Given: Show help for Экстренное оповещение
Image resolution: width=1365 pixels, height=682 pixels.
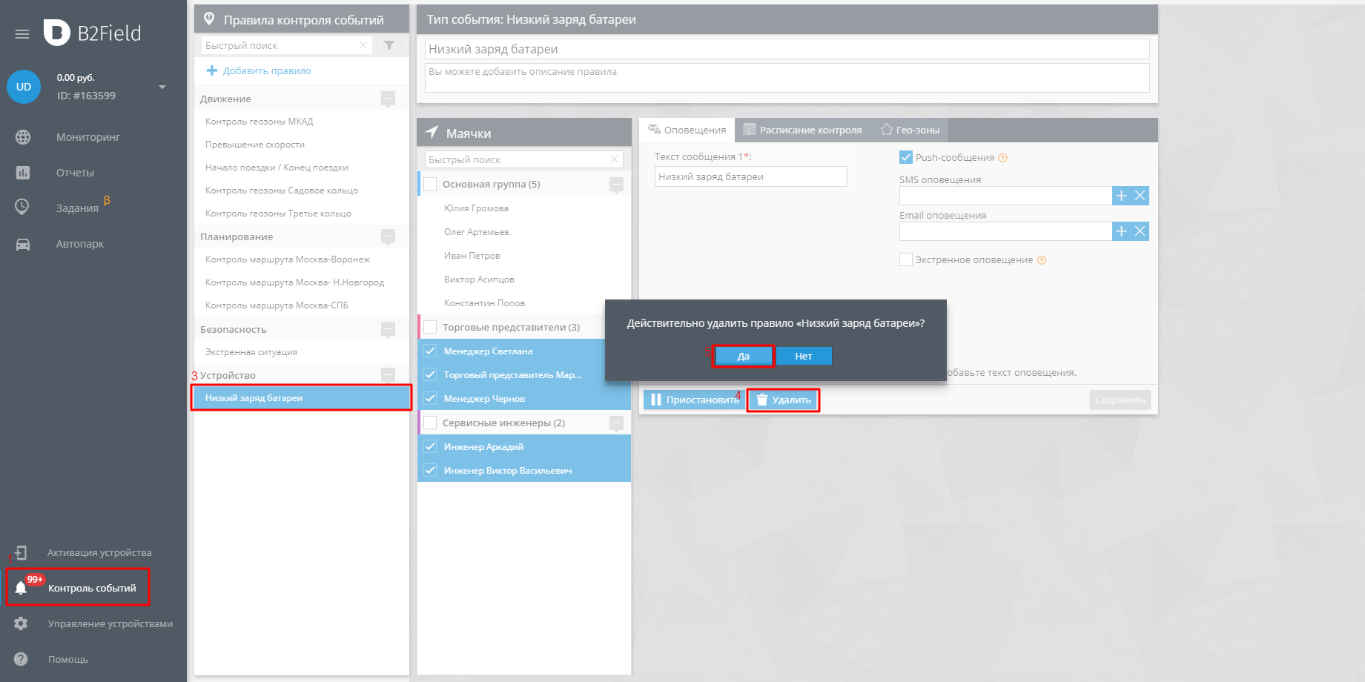Looking at the screenshot, I should (x=1042, y=260).
